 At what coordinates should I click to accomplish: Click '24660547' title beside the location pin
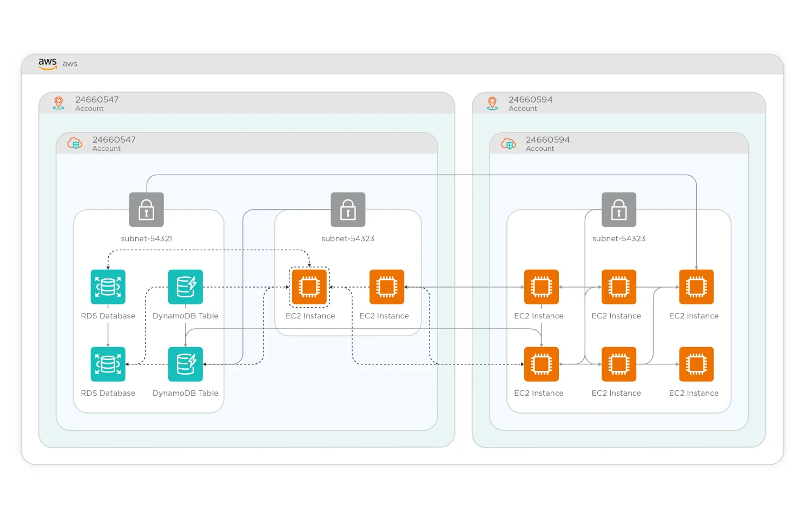point(97,99)
